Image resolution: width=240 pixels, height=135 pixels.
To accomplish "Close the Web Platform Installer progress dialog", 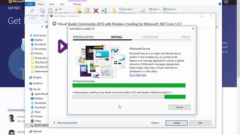I will pos(193,29).
